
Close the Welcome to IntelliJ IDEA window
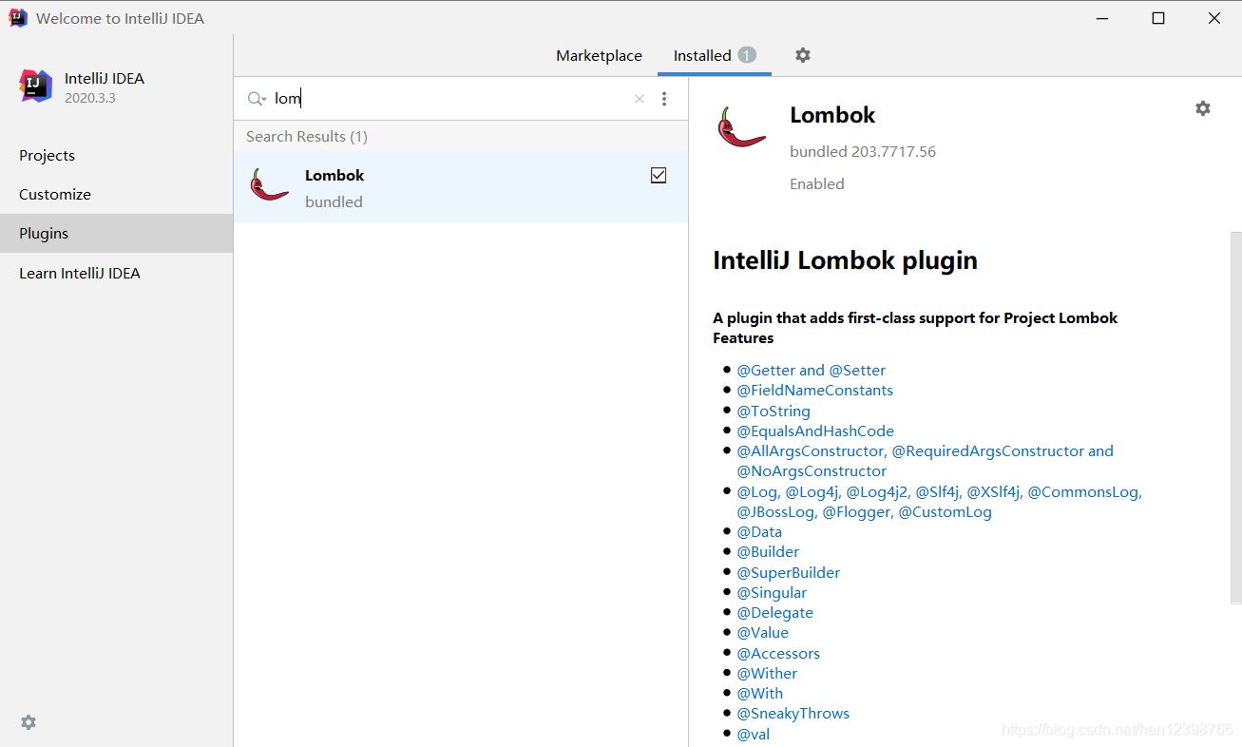(1214, 18)
